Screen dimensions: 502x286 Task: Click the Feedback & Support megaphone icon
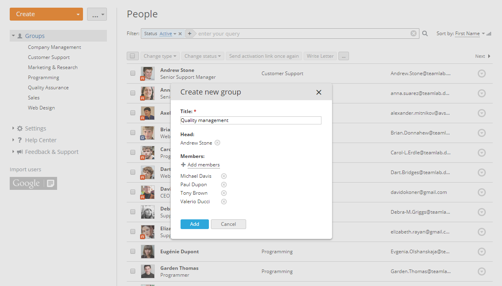point(19,152)
